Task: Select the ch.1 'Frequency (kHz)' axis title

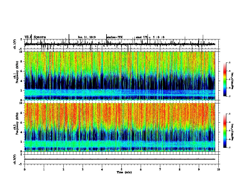Action: 17,72
